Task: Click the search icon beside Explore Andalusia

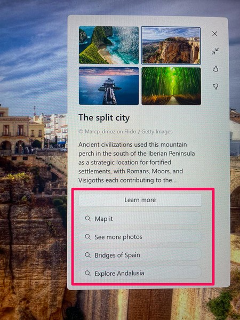Action: point(88,273)
